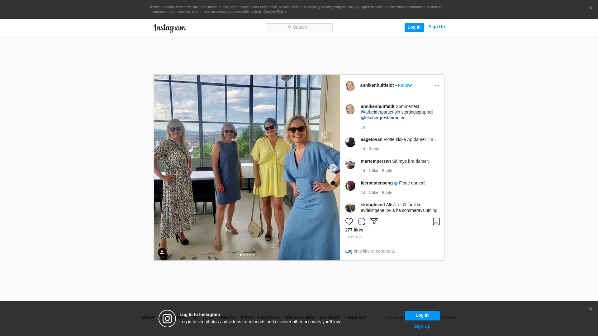Click Sign Up in the bottom banner
Screen dimensions: 598x336
[422, 326]
